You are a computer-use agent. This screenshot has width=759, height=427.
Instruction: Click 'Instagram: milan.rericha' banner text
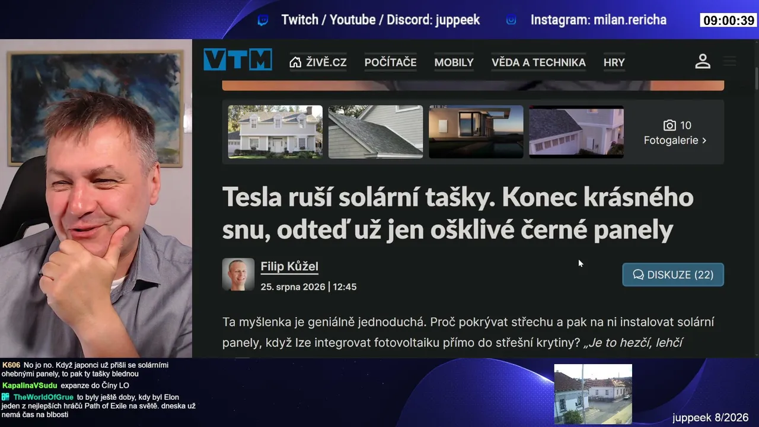(x=598, y=20)
